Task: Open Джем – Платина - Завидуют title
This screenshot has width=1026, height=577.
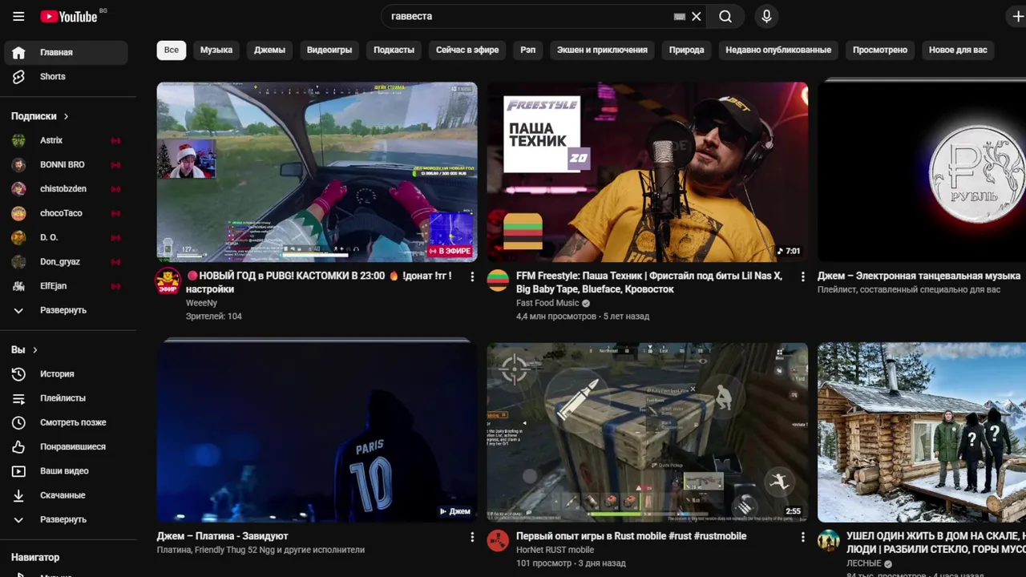Action: click(223, 536)
